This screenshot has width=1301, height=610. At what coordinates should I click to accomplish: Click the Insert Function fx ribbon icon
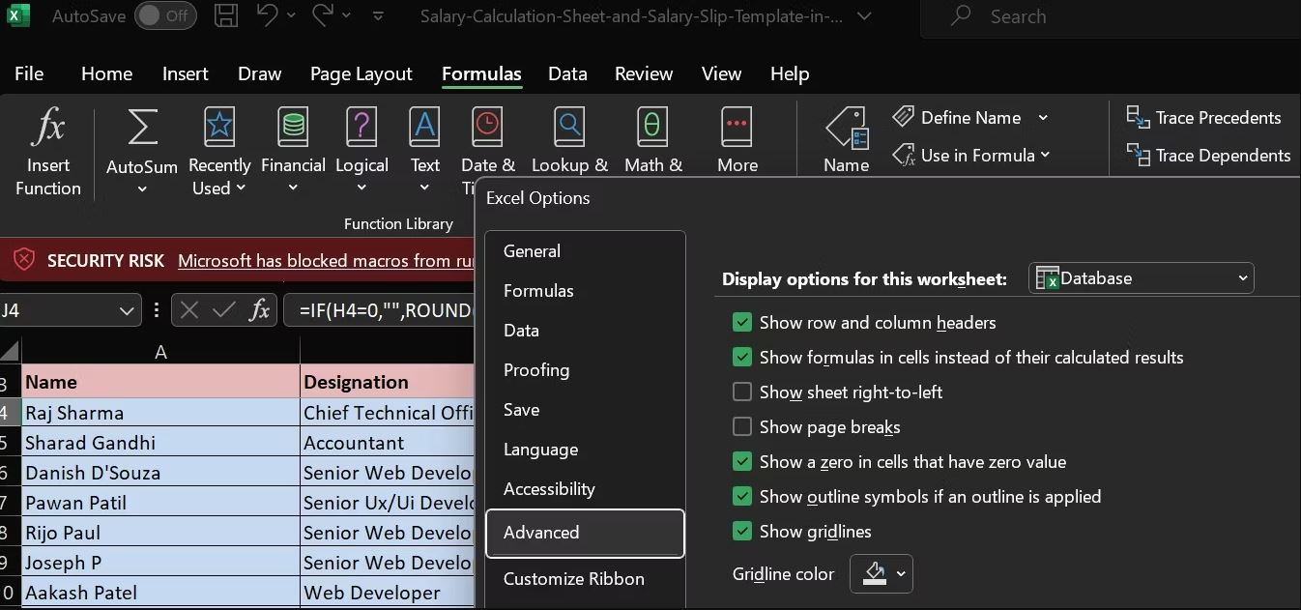48,128
